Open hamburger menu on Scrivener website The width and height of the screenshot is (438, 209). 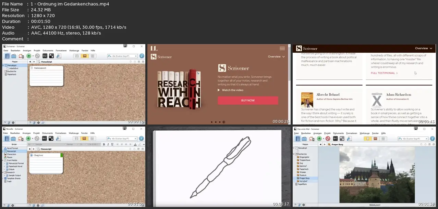point(282,49)
